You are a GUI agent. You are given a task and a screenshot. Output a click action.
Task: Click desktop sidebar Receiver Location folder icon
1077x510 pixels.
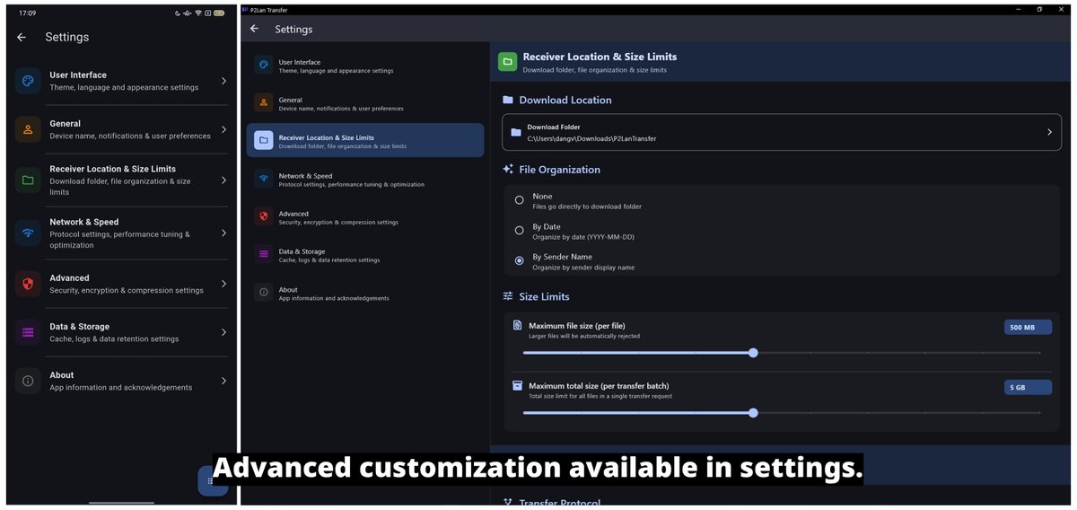pos(263,140)
